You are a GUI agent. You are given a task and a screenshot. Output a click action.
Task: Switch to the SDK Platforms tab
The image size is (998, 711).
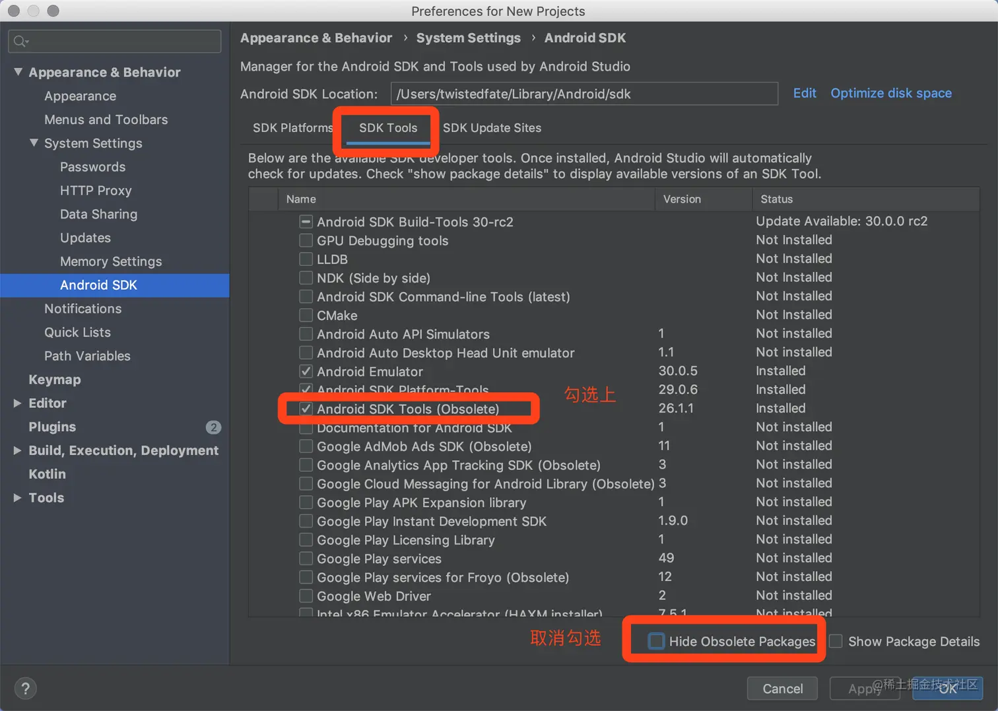coord(292,128)
